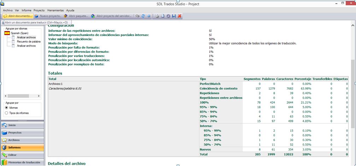The image size is (356, 166).
Task: Open Memorias de traducción view
Action: pyautogui.click(x=22, y=162)
